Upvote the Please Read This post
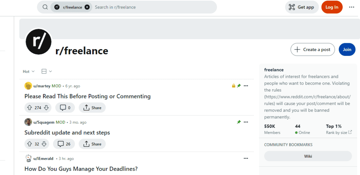This screenshot has height=175, width=360. (29, 108)
